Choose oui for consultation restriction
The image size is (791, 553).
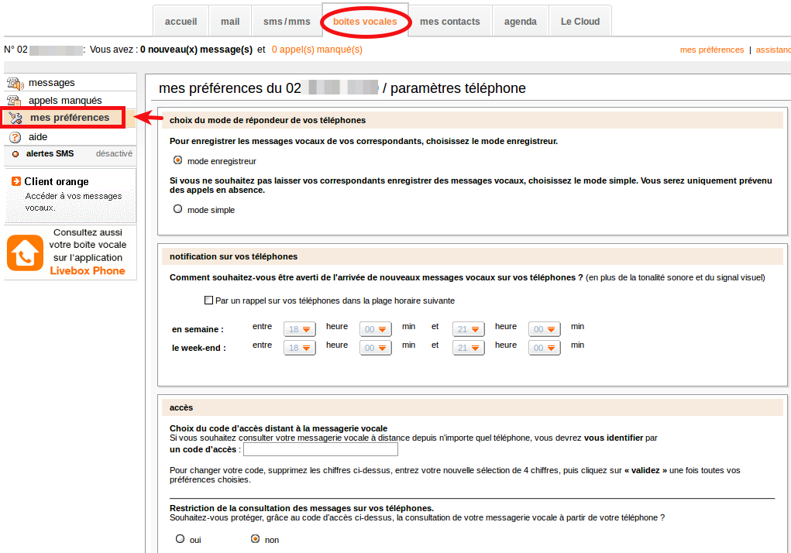[180, 539]
